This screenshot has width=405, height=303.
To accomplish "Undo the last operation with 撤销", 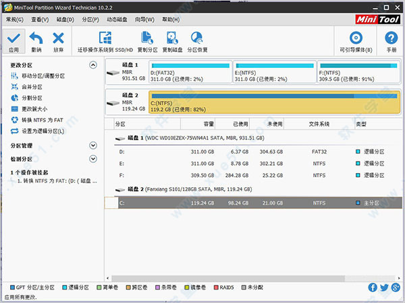I will [x=36, y=41].
